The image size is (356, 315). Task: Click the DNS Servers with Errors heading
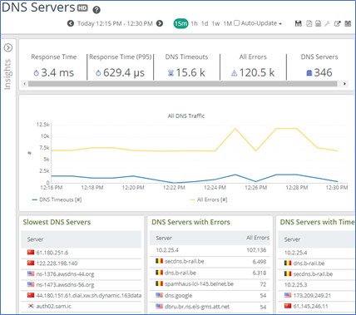(x=190, y=222)
